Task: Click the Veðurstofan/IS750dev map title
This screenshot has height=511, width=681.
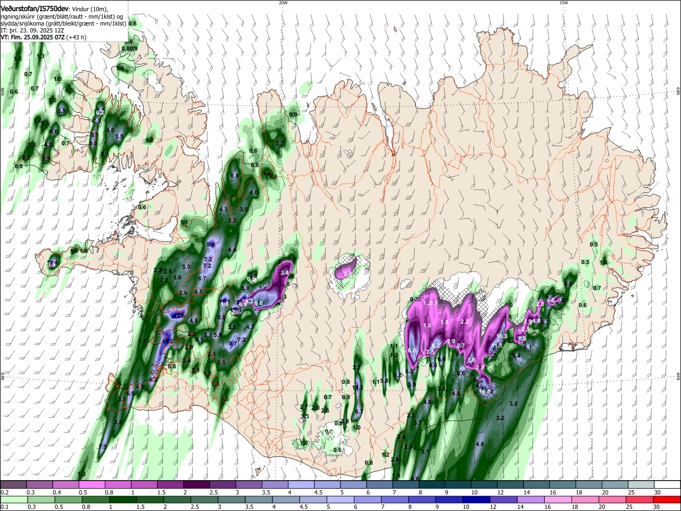Action: [34, 9]
